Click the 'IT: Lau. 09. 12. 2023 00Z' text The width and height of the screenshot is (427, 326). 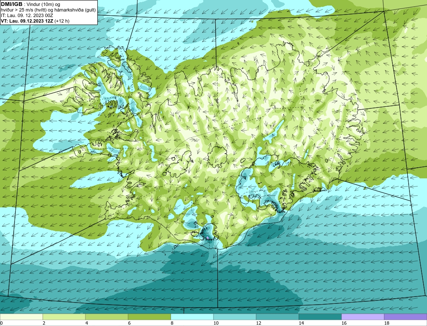point(27,15)
